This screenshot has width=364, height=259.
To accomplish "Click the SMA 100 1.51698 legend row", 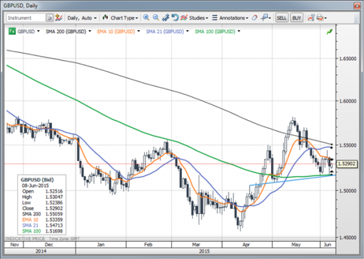I will click(x=42, y=231).
